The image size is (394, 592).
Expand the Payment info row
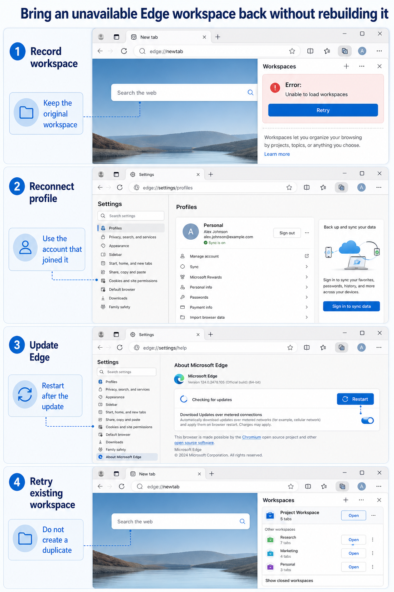(245, 307)
